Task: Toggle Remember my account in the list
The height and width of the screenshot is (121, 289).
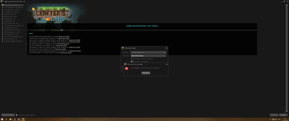Action: pyautogui.click(x=132, y=59)
